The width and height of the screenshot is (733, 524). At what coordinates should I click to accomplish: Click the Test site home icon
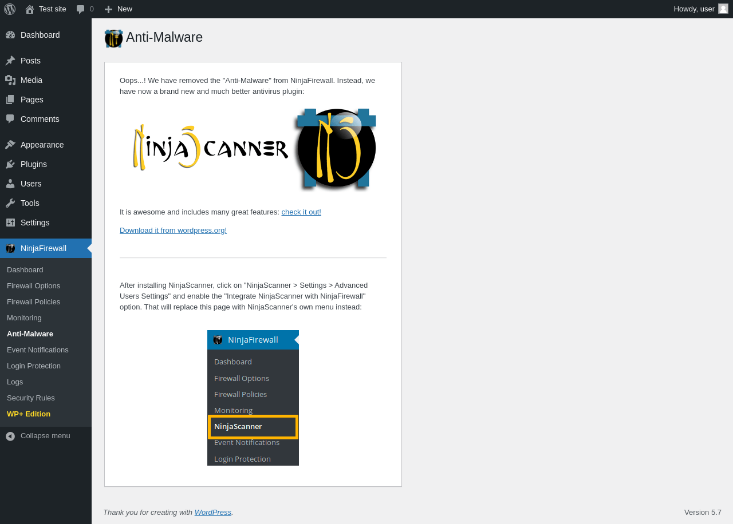30,9
